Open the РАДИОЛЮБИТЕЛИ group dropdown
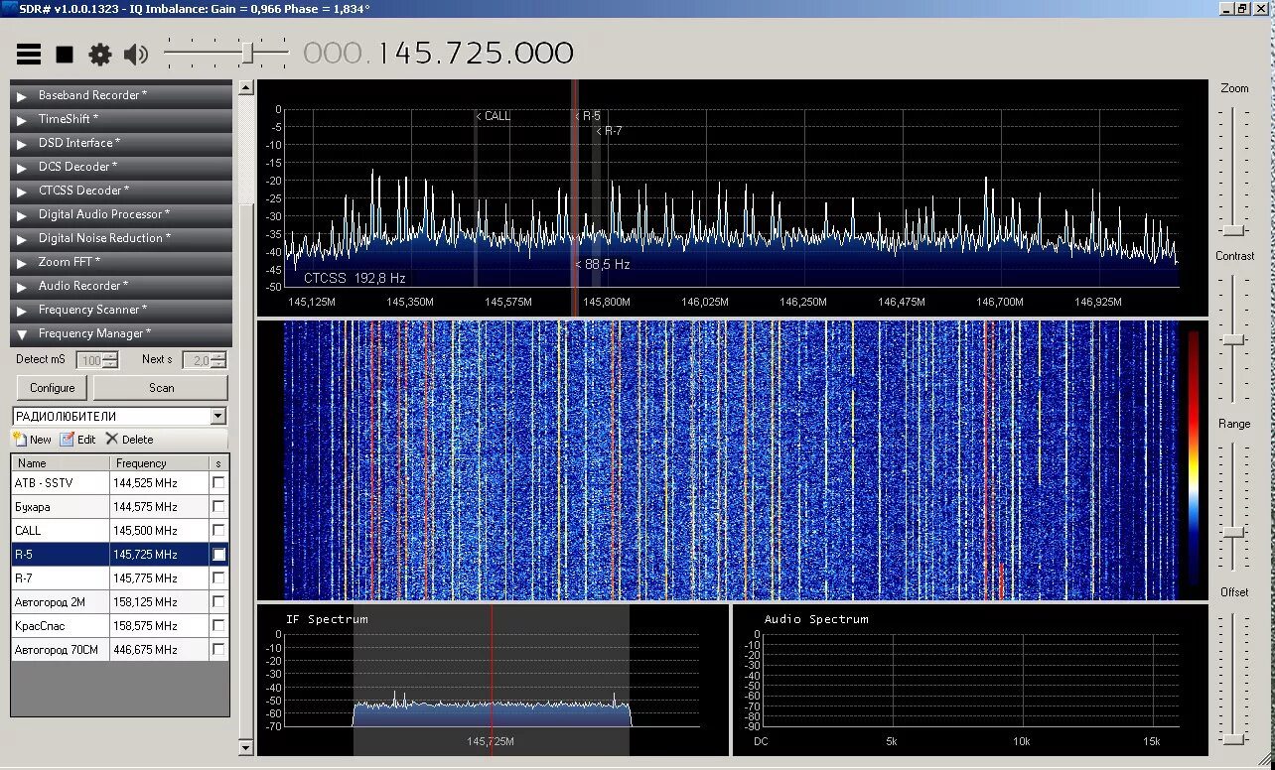The height and width of the screenshot is (770, 1275). pos(218,417)
